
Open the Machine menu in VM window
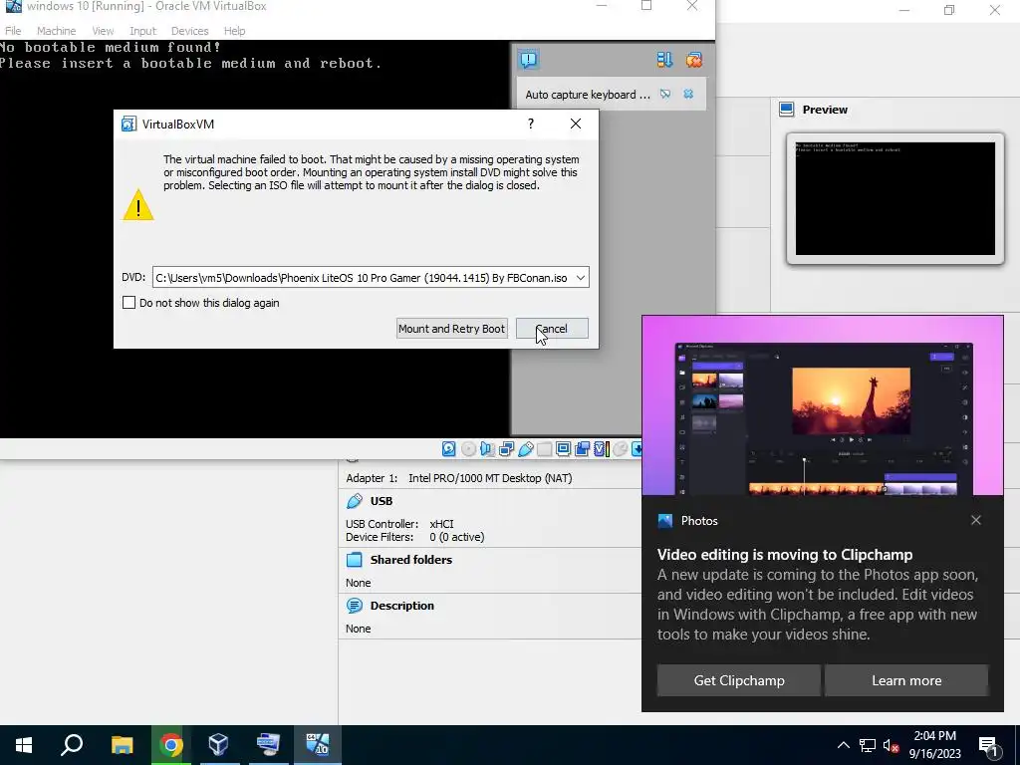[56, 31]
